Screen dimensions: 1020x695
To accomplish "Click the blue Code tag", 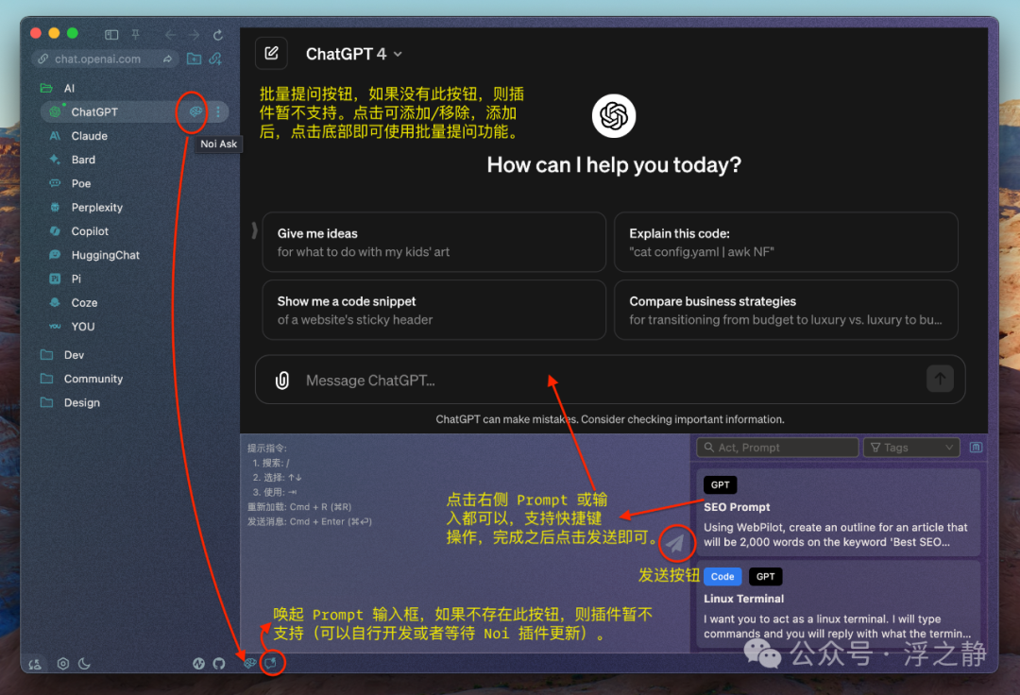I will pos(722,577).
